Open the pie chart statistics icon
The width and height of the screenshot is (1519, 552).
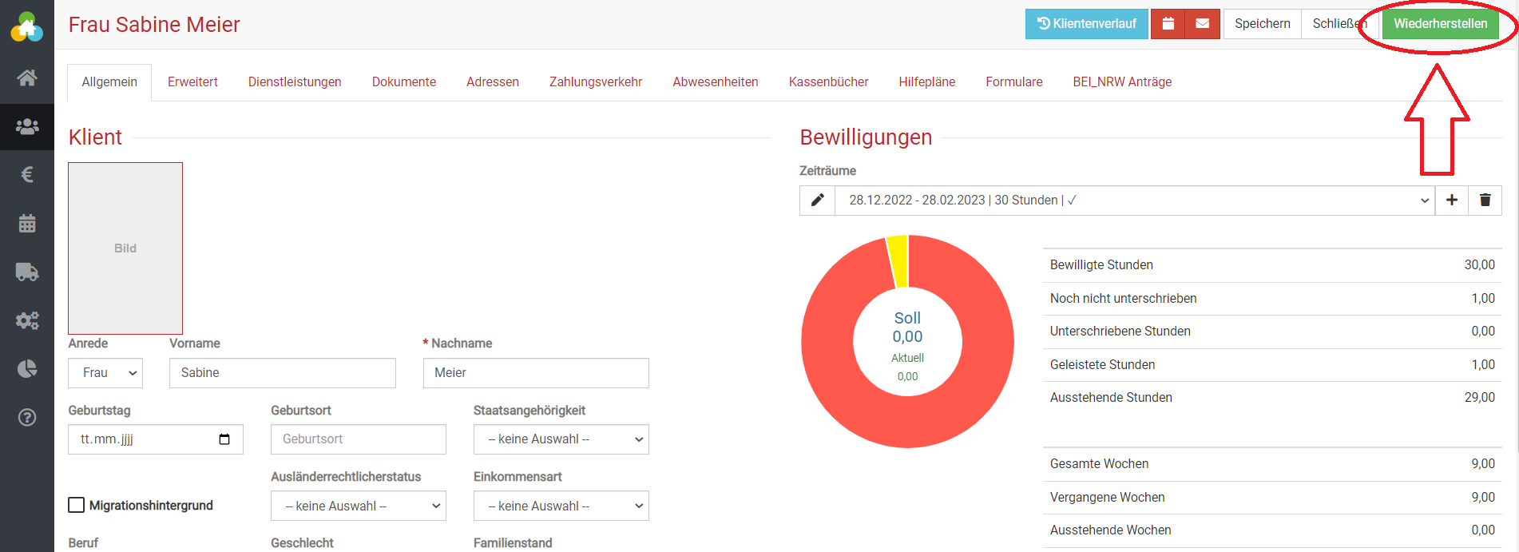point(27,368)
